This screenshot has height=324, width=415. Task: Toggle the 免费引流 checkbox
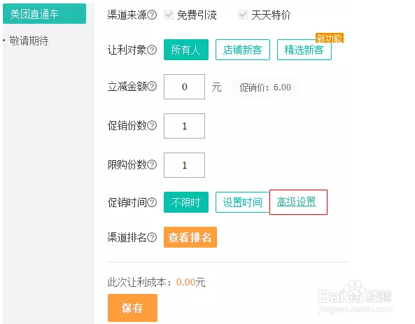(x=169, y=15)
